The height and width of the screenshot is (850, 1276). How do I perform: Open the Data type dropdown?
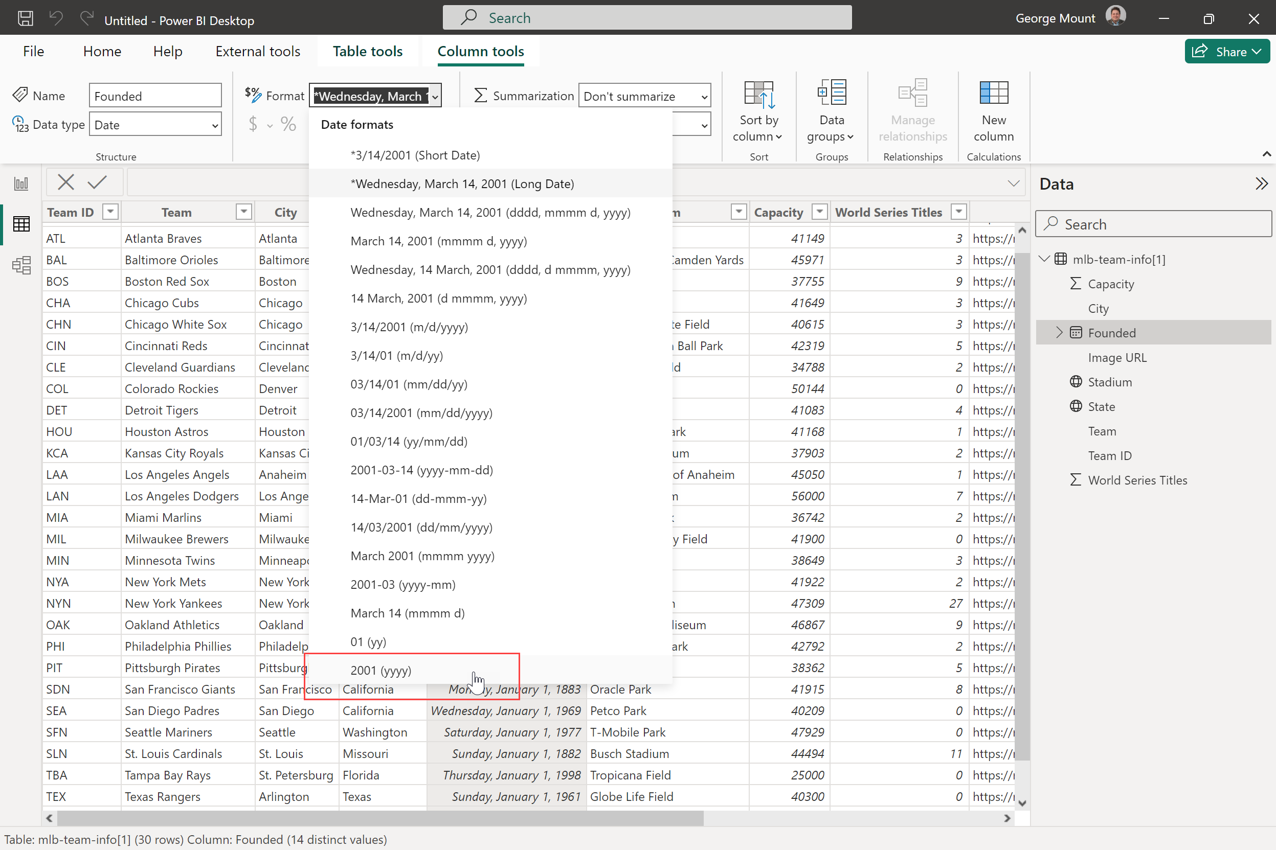(x=155, y=125)
